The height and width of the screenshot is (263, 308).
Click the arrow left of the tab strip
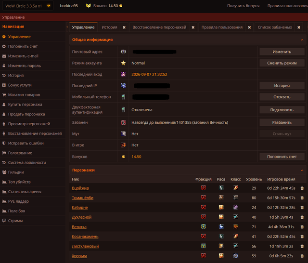coord(67,27)
